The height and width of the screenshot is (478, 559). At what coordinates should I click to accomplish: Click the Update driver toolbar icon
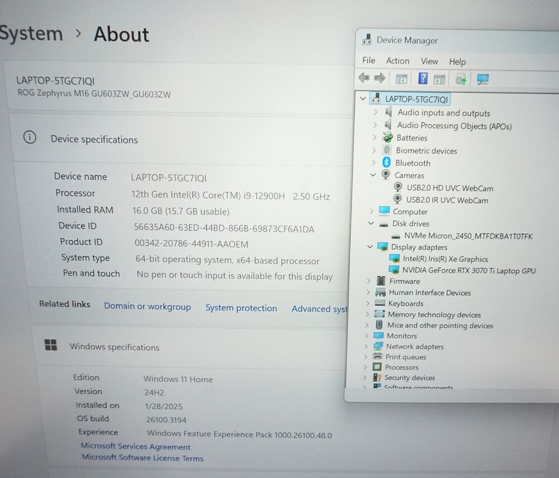(461, 79)
